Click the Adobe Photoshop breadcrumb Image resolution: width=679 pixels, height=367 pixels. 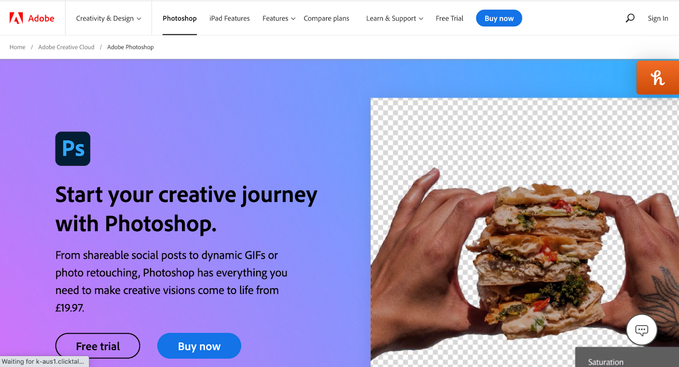(x=130, y=47)
